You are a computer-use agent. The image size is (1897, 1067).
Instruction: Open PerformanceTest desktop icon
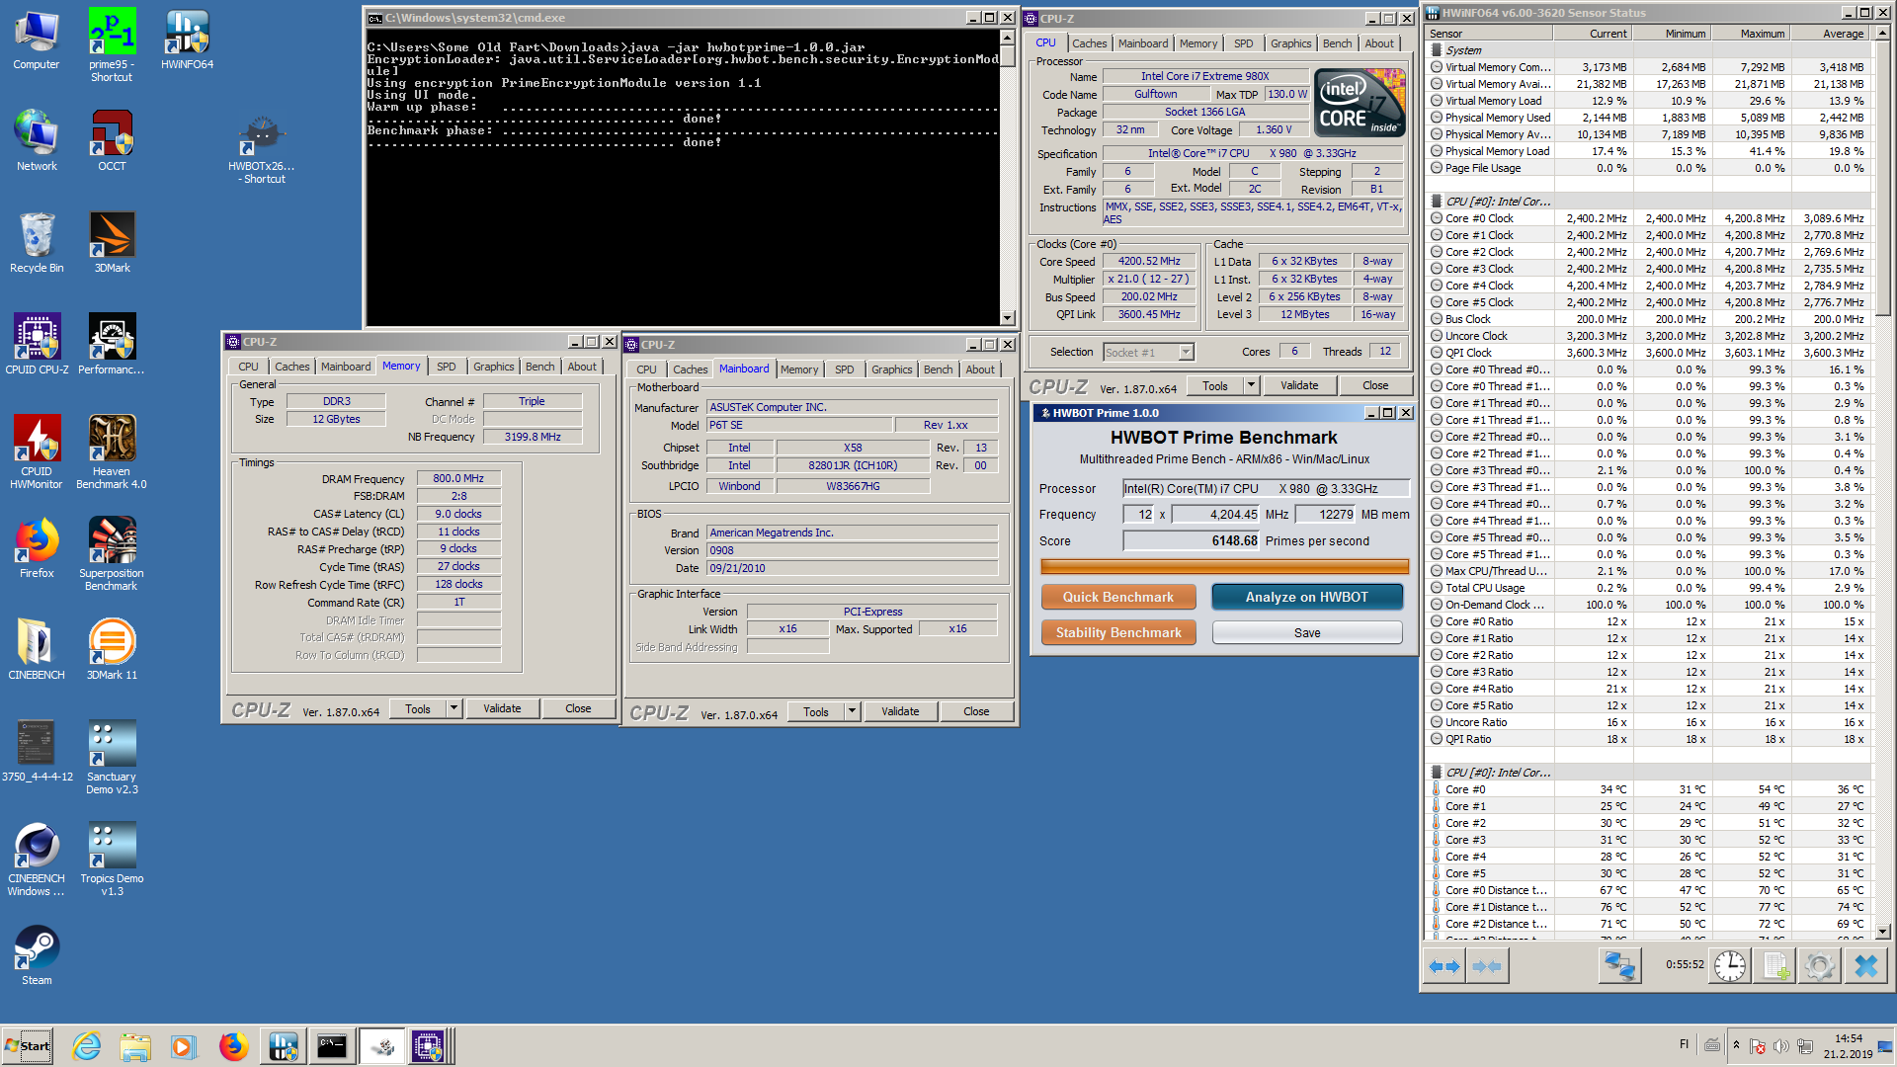[112, 345]
